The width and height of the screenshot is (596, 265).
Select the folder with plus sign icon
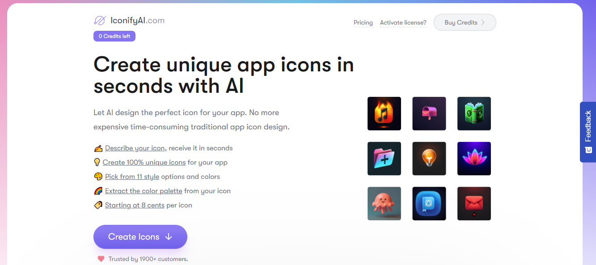click(384, 159)
